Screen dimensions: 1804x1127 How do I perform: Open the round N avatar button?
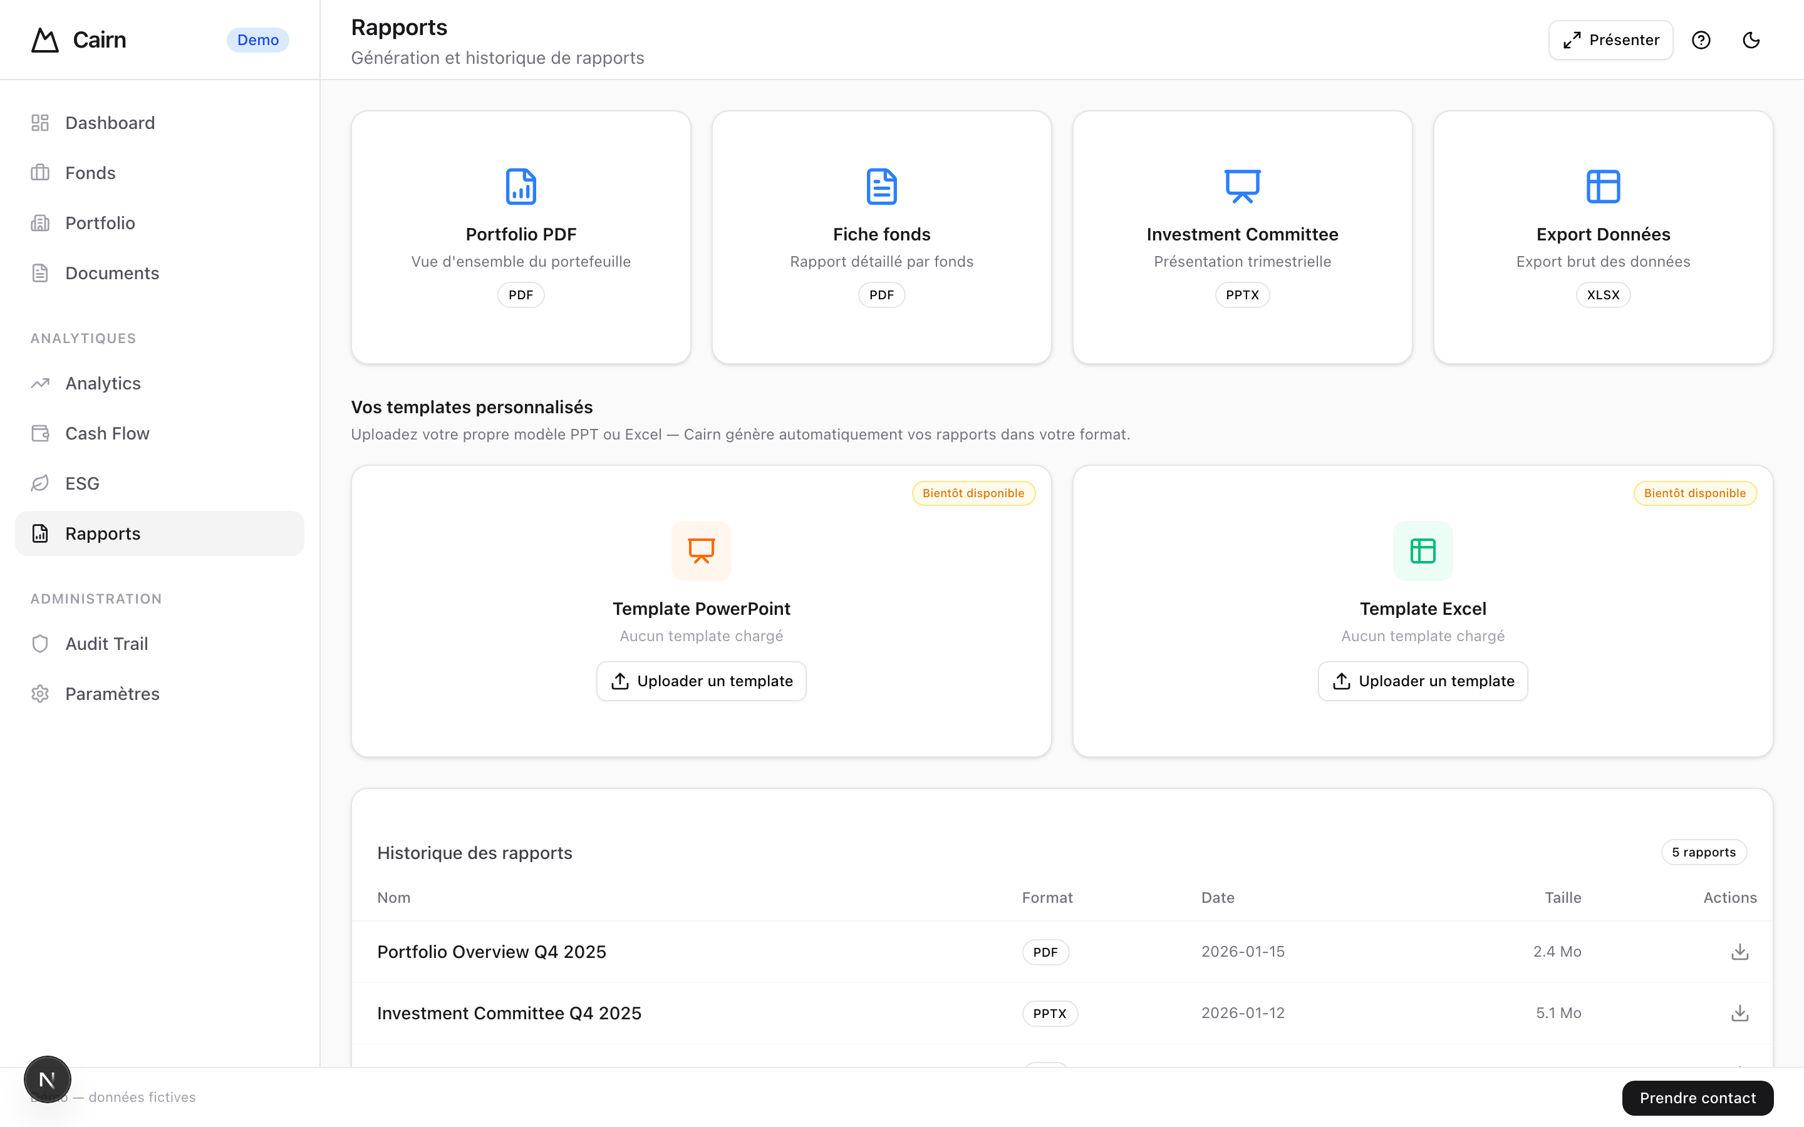[x=47, y=1079]
